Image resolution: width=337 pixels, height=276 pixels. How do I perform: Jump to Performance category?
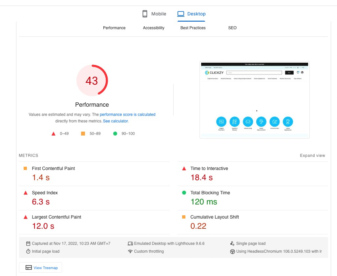pos(114,28)
